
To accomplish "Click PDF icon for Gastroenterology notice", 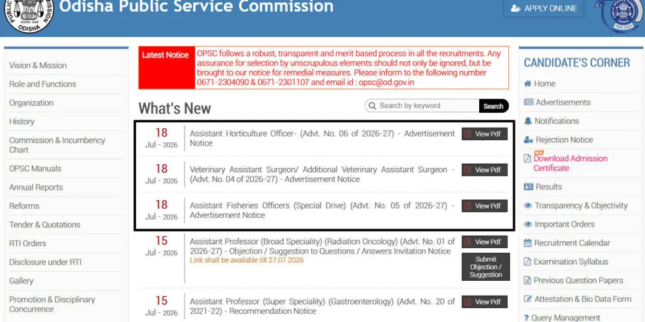I will click(x=468, y=302).
